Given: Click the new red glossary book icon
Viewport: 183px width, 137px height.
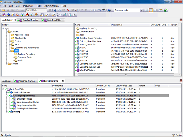Looking at the screenshot, I should point(27,15).
